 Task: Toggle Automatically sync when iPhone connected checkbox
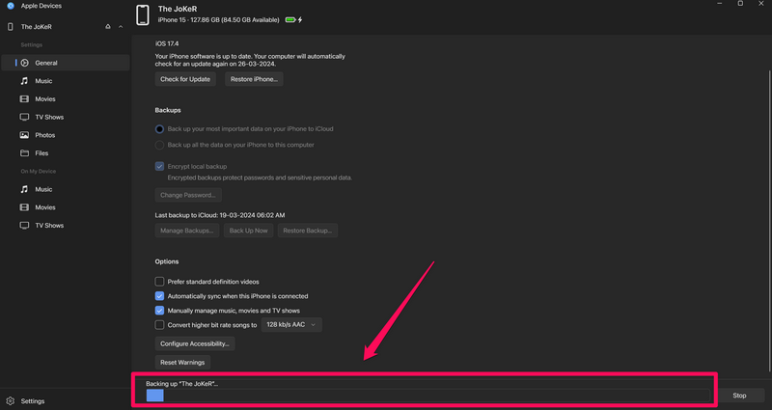click(159, 296)
